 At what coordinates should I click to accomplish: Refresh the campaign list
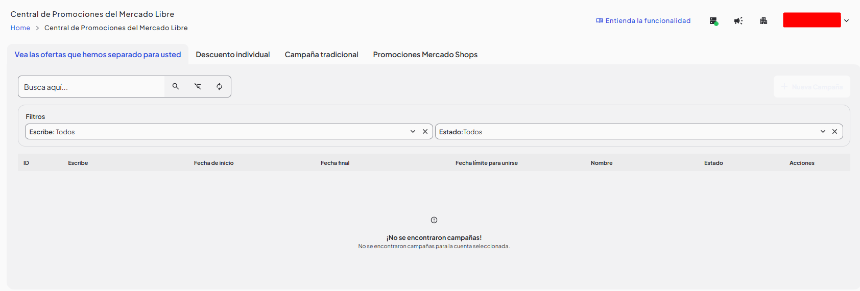coord(219,86)
